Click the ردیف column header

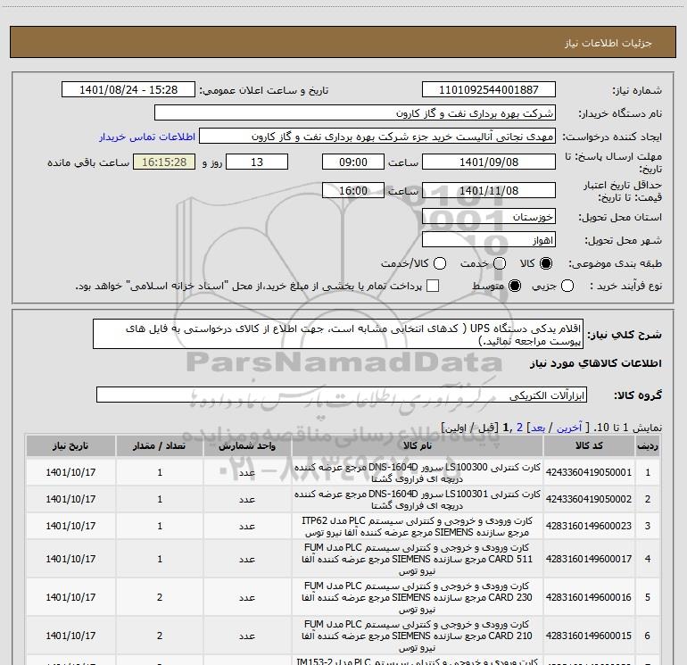click(648, 445)
